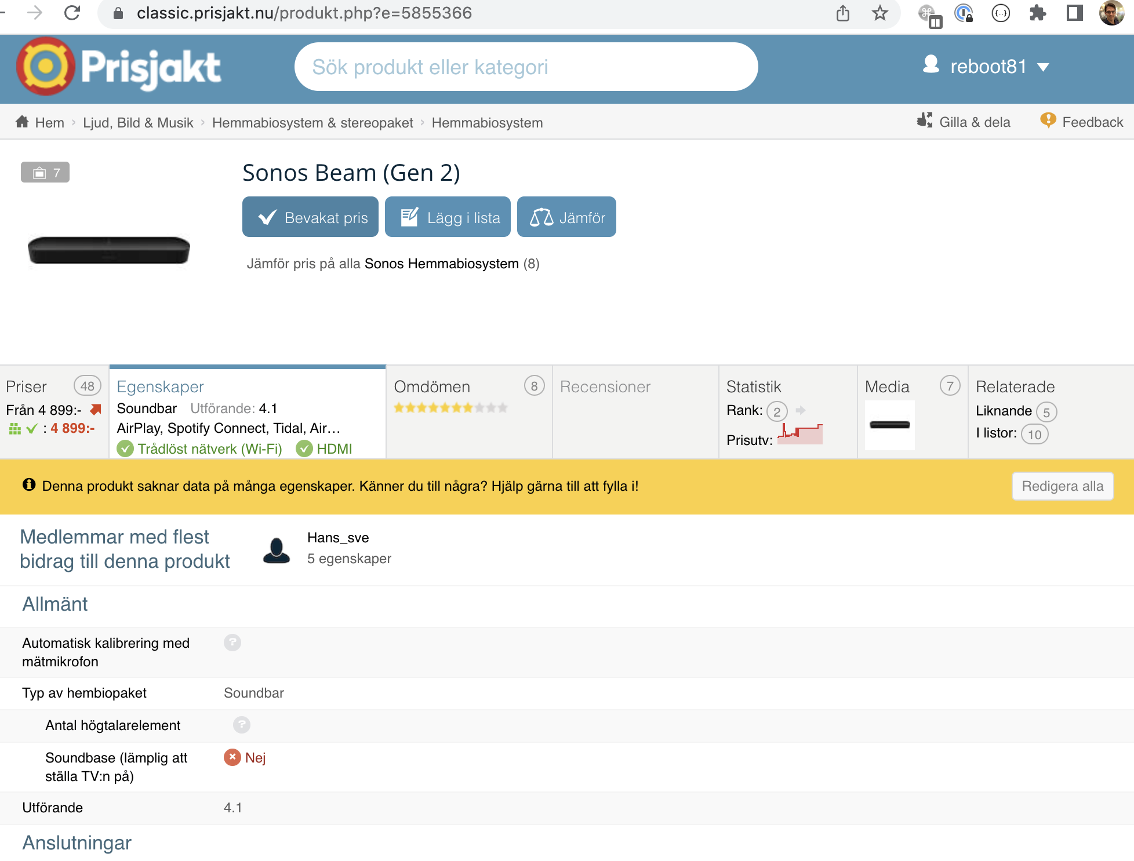This screenshot has height=861, width=1134.
Task: Open the Gilla & dela share menu
Action: coord(963,122)
